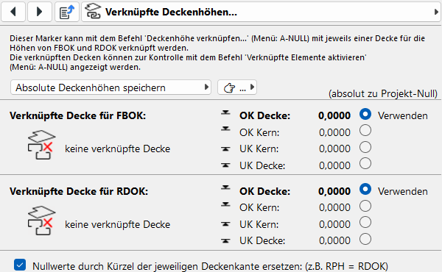Click FBOK UK Kern value 0,0000
This screenshot has height=272, width=442.
coord(334,148)
